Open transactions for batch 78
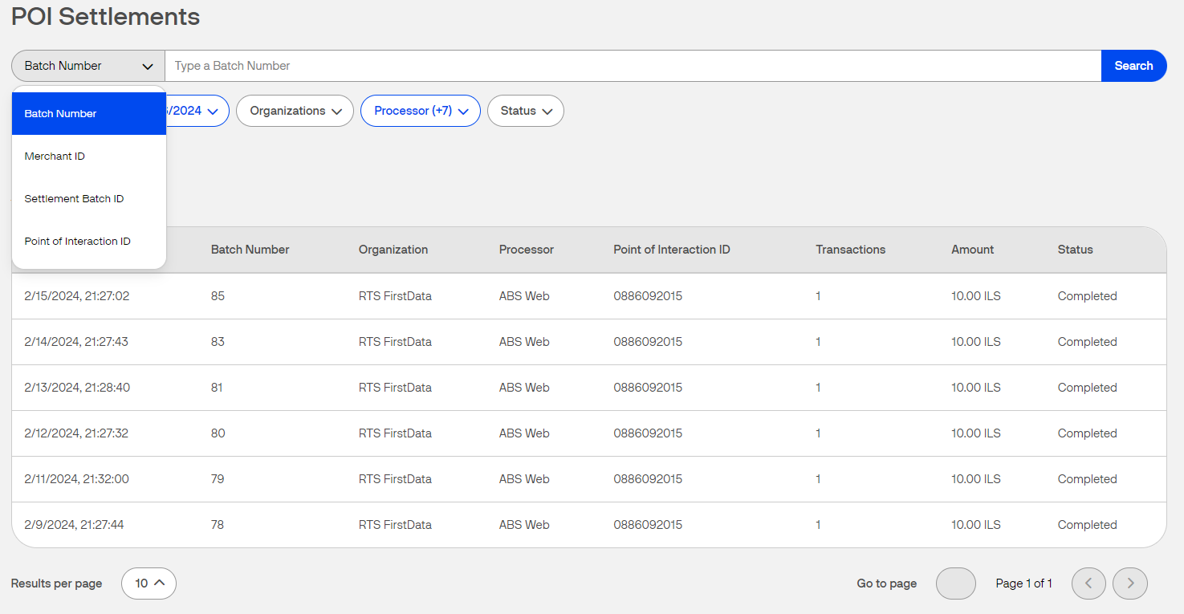 [x=818, y=524]
